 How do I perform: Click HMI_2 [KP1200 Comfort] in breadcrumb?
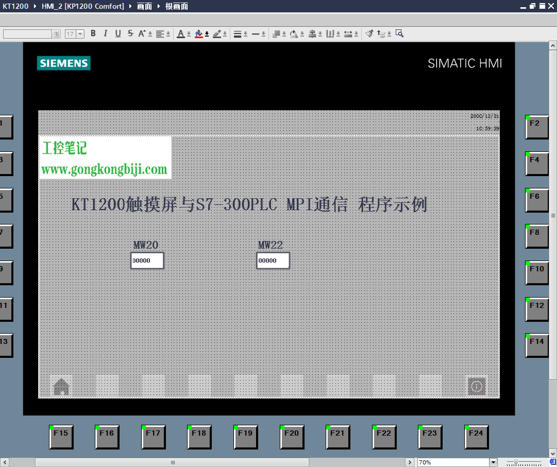coord(83,6)
